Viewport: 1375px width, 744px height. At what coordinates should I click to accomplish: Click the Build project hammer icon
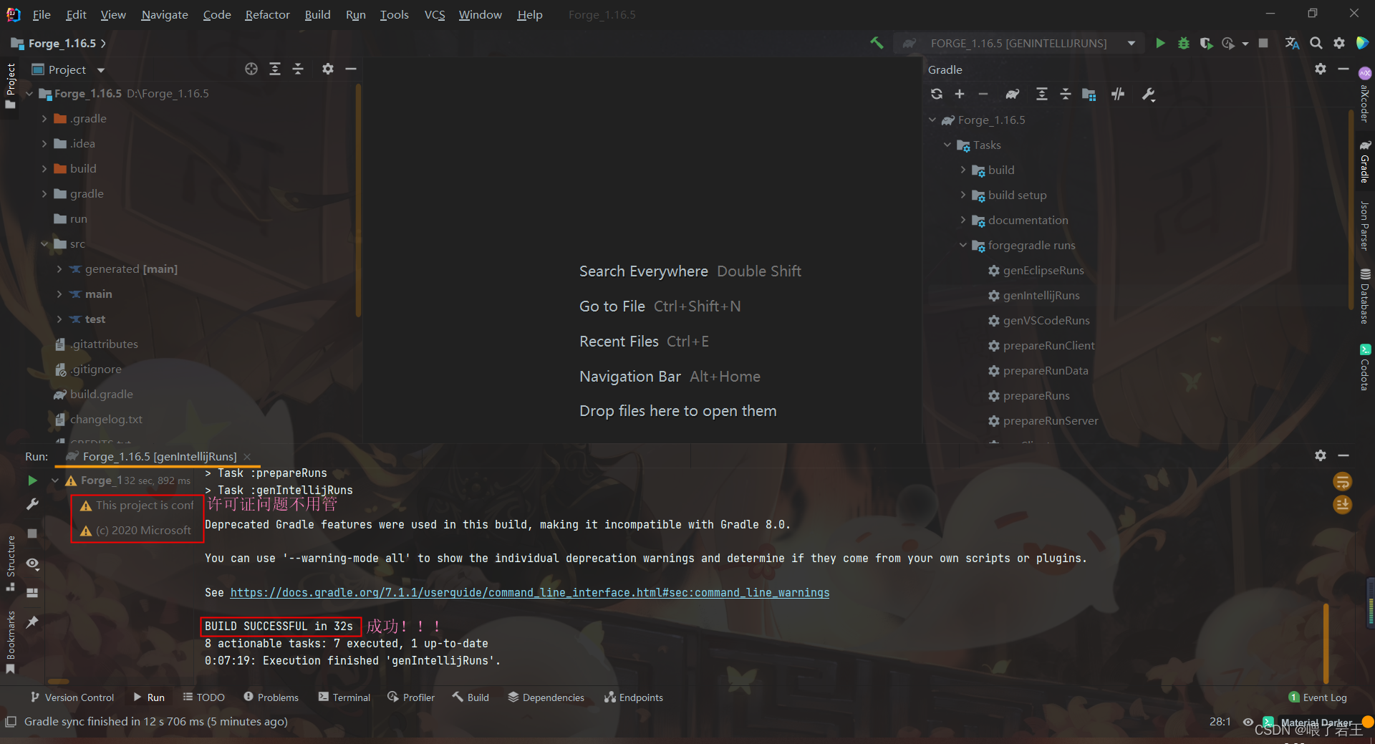[877, 43]
